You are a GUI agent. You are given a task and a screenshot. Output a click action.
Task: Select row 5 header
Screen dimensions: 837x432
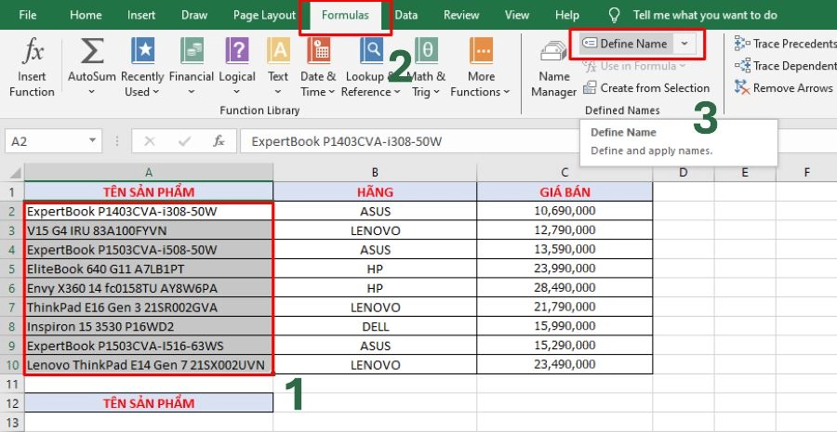click(x=12, y=268)
